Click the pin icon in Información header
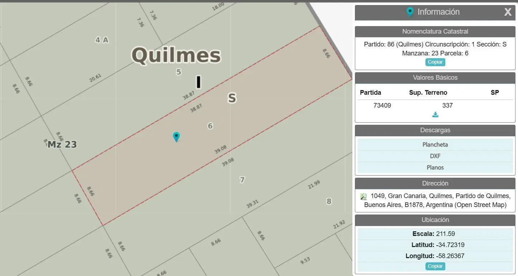The height and width of the screenshot is (276, 518). [x=410, y=12]
